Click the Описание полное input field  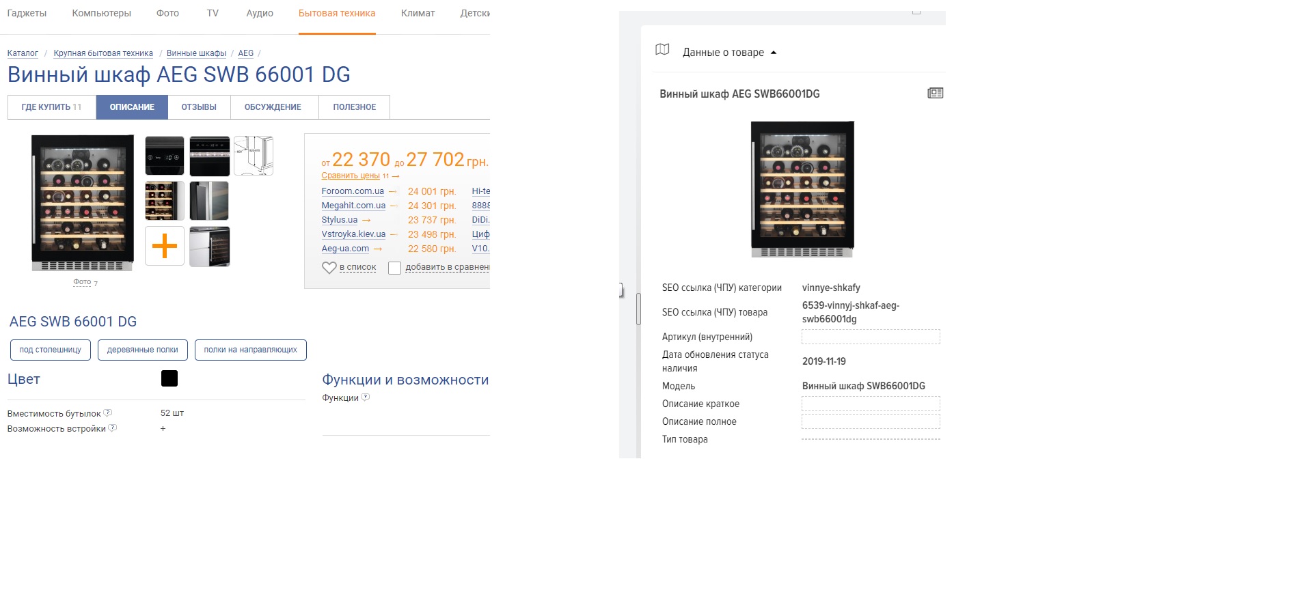pos(871,421)
